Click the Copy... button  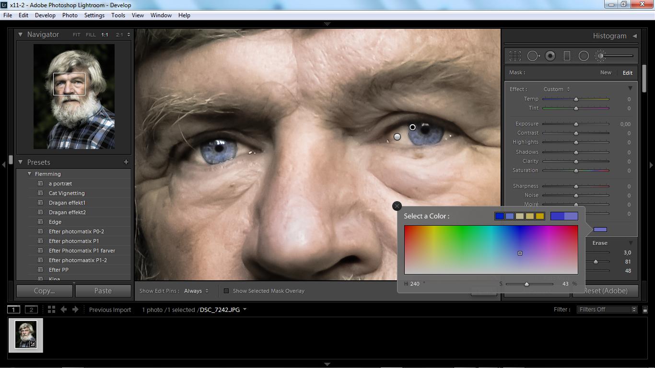point(45,291)
